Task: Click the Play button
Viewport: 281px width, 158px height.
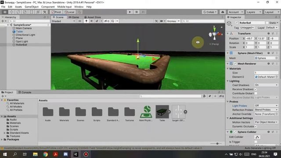Action: [x=130, y=12]
